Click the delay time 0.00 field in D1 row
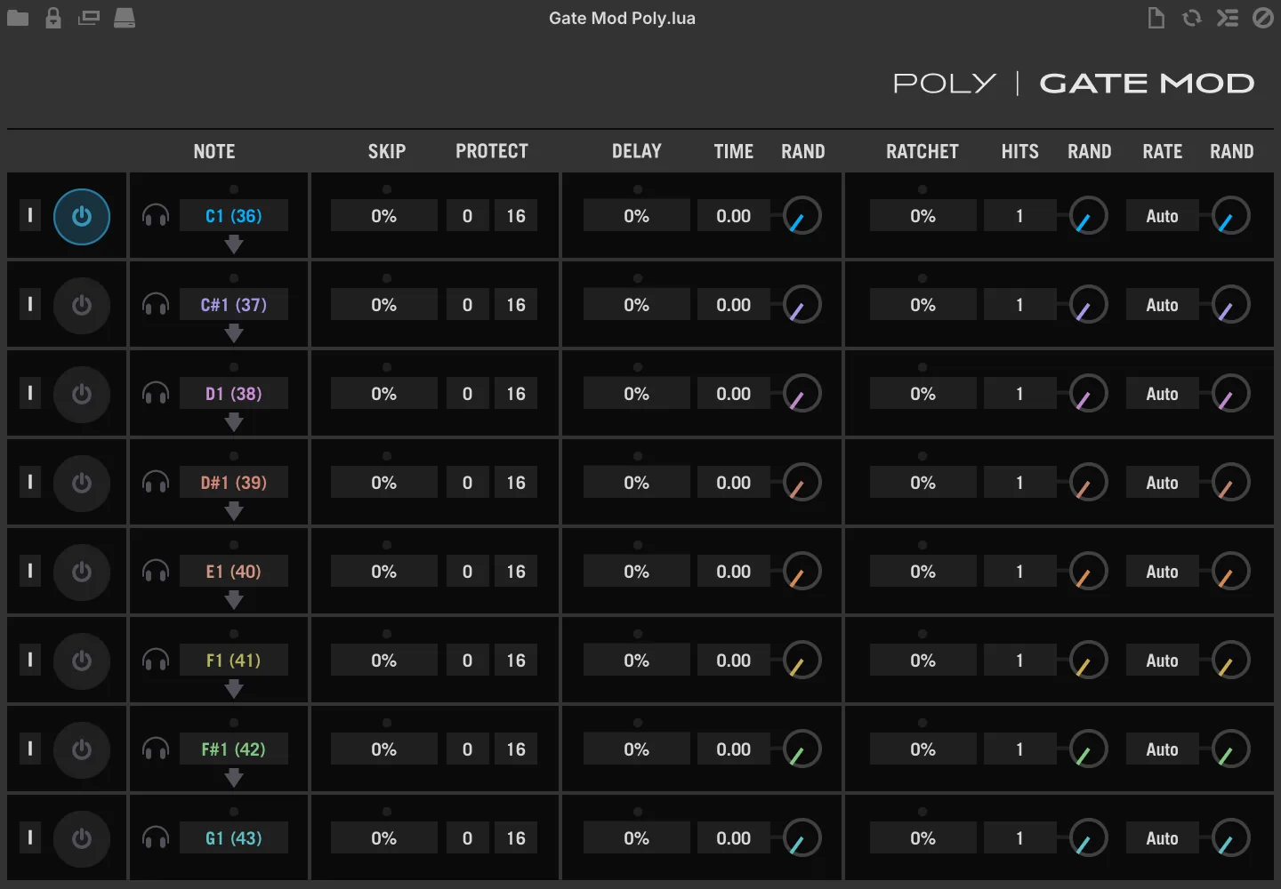Image resolution: width=1281 pixels, height=889 pixels. coord(734,394)
